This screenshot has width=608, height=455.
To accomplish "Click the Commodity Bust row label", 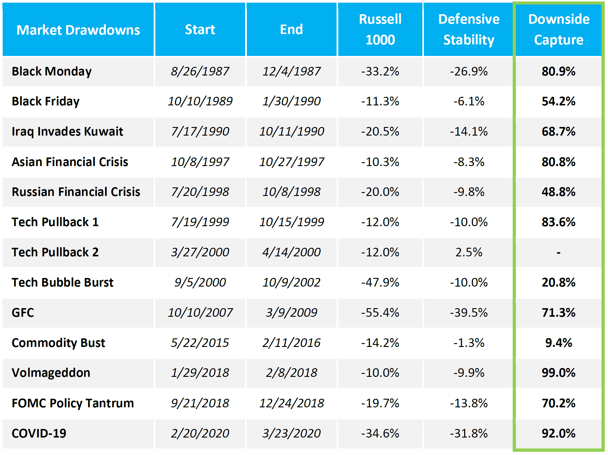I will (58, 343).
